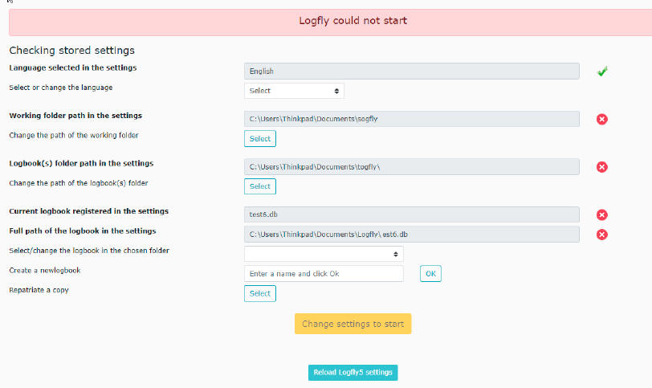Screen dimensions: 652x388
Task: Click the new logbook name input field
Action: pyautogui.click(x=324, y=274)
